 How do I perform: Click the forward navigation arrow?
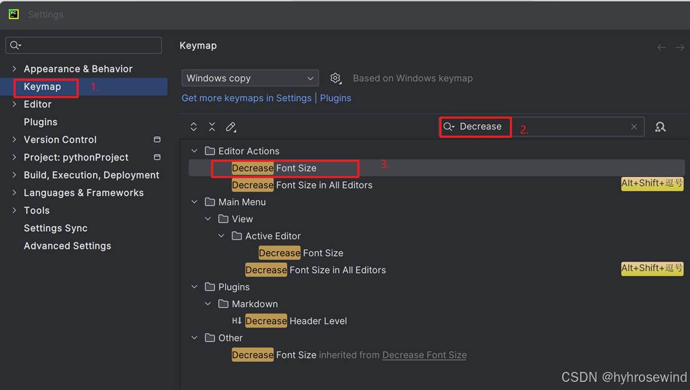(x=680, y=47)
